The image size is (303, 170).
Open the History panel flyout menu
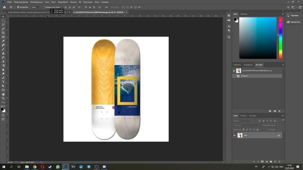coord(283,65)
